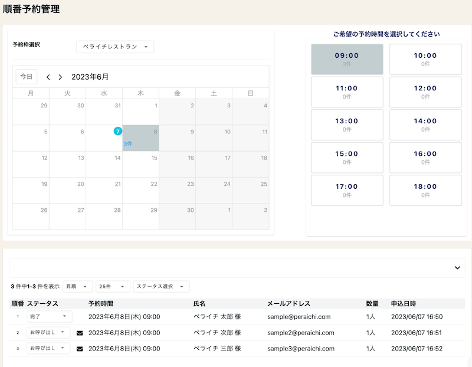
Task: Select June 8 calendar cell with 3件
Action: 141,138
